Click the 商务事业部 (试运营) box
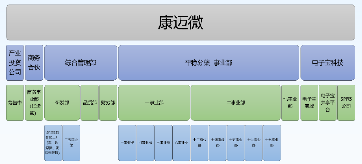 coord(34,103)
